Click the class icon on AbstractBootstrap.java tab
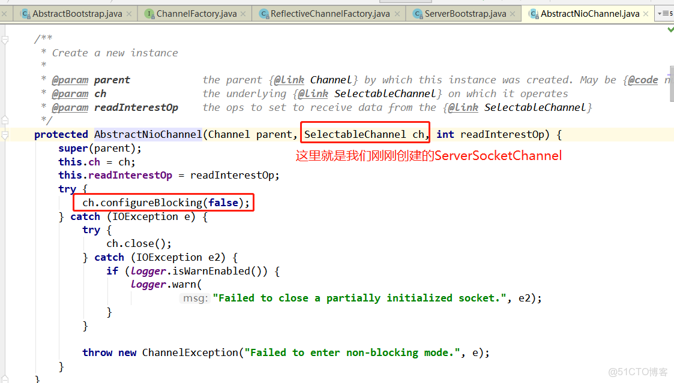The image size is (674, 383). [26, 14]
